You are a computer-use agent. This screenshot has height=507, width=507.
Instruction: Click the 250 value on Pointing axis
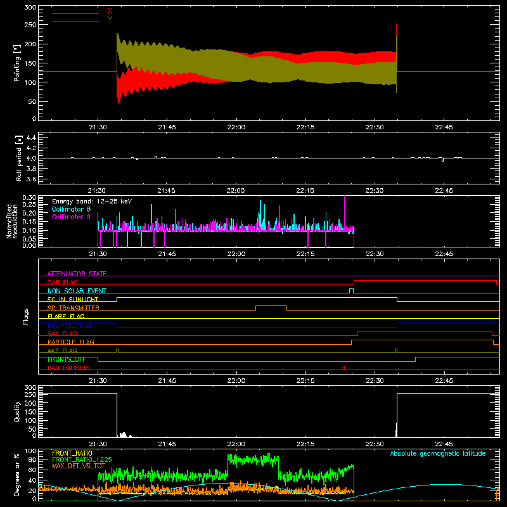point(30,25)
